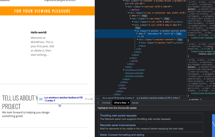Toggle flex badge on selected anchor element
Screen dimensions: 215x137
pyautogui.click(x=179, y=34)
